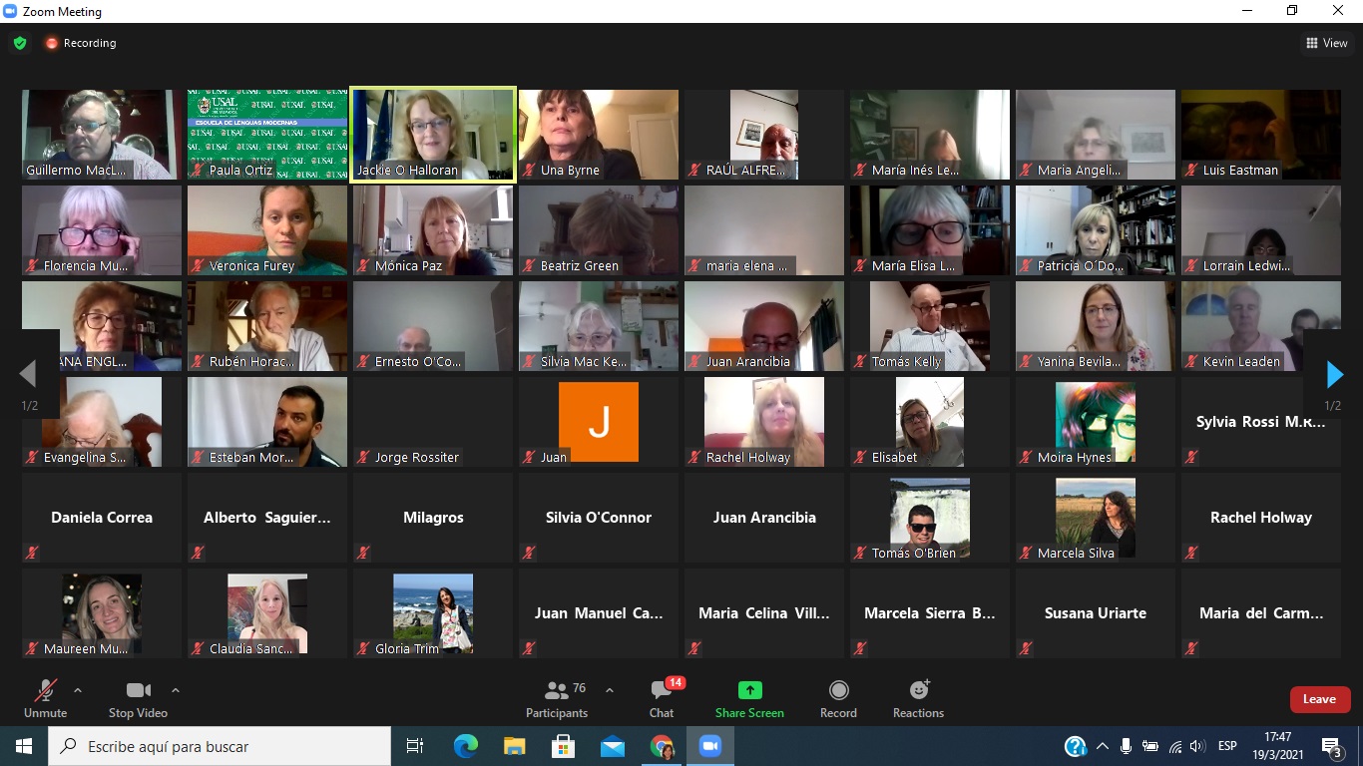The height and width of the screenshot is (766, 1363).
Task: Click the green encryption shield icon
Action: click(19, 43)
